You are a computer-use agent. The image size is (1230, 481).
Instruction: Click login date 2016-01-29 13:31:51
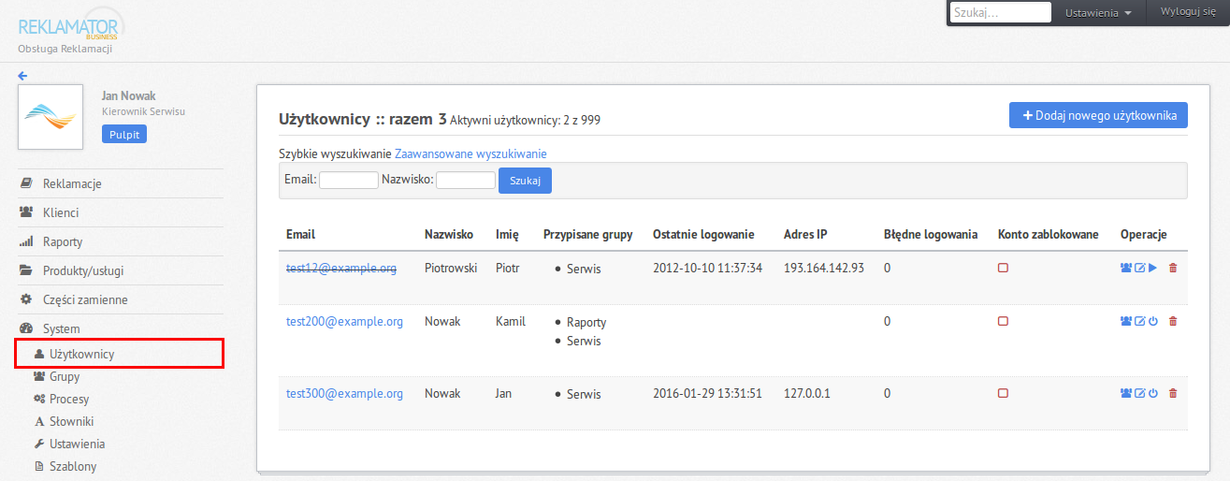click(x=708, y=393)
